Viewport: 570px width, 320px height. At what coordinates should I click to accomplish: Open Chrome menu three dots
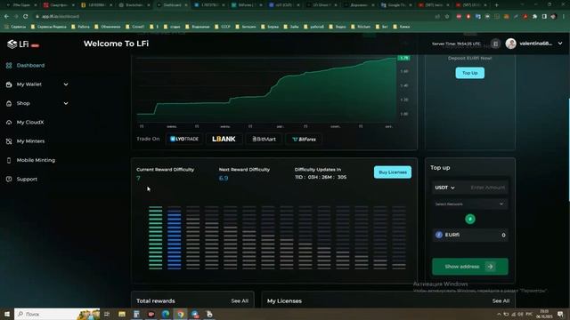click(x=564, y=16)
